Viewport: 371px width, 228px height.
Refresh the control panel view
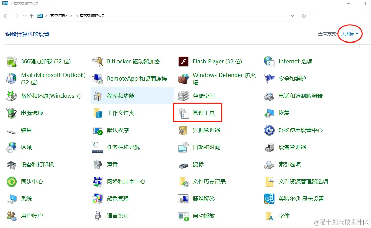point(304,16)
